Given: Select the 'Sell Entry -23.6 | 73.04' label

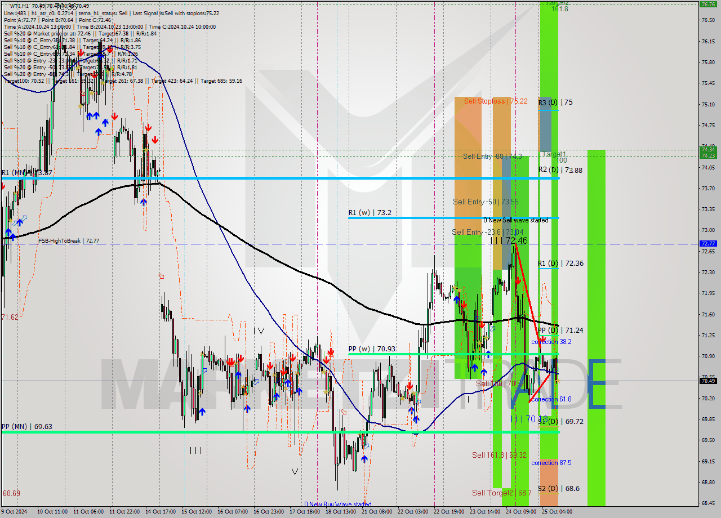Looking at the screenshot, I should (x=487, y=232).
